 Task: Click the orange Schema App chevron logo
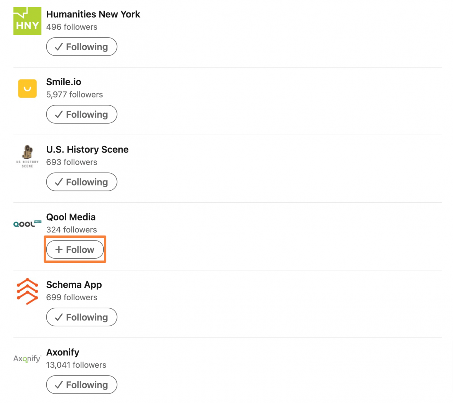[27, 291]
